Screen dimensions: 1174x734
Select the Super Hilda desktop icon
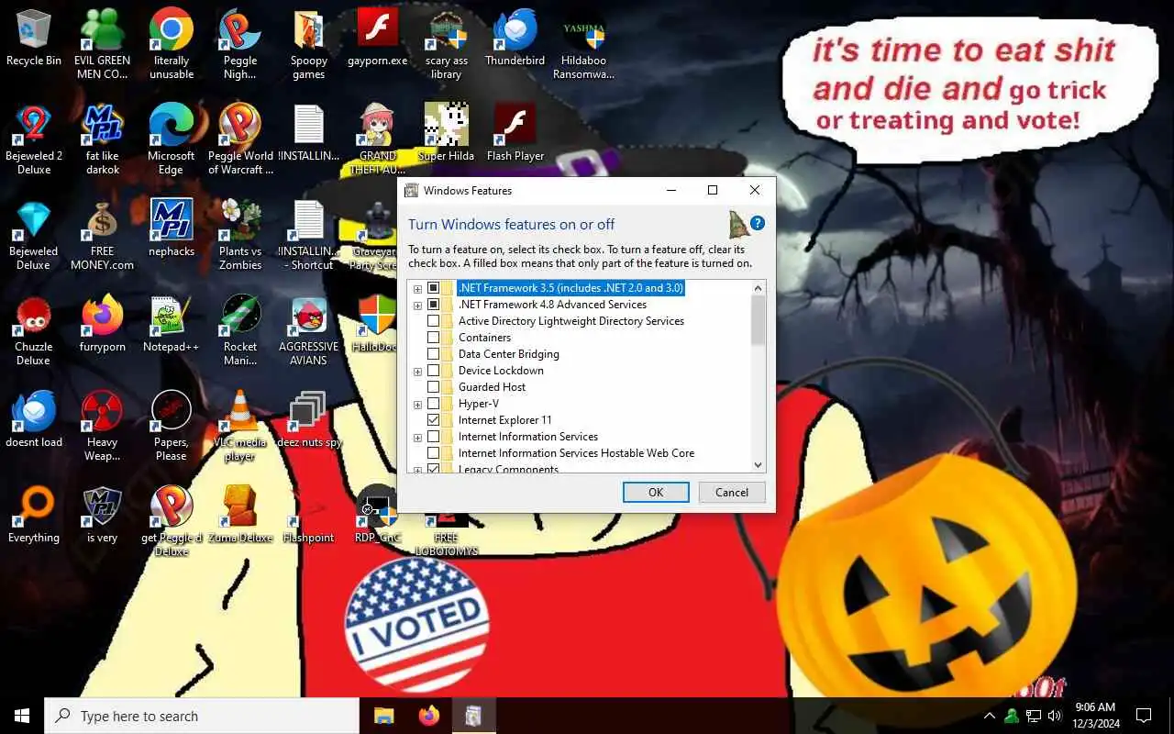coord(446,133)
